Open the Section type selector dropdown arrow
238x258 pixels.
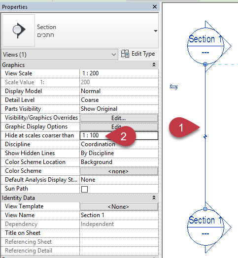pos(156,31)
